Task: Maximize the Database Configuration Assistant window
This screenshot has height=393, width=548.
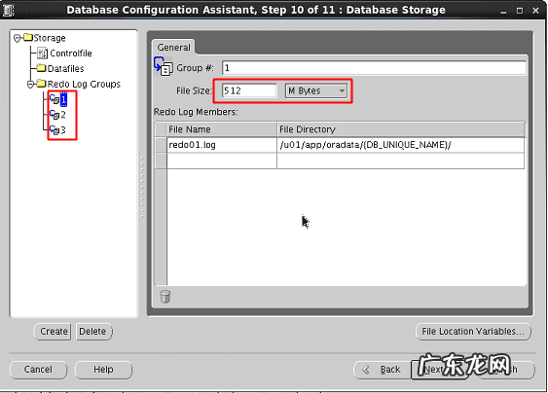Action: pos(520,11)
